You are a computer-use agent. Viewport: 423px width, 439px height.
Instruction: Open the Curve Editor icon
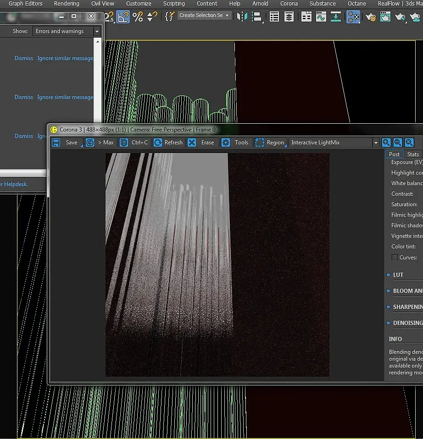321,17
